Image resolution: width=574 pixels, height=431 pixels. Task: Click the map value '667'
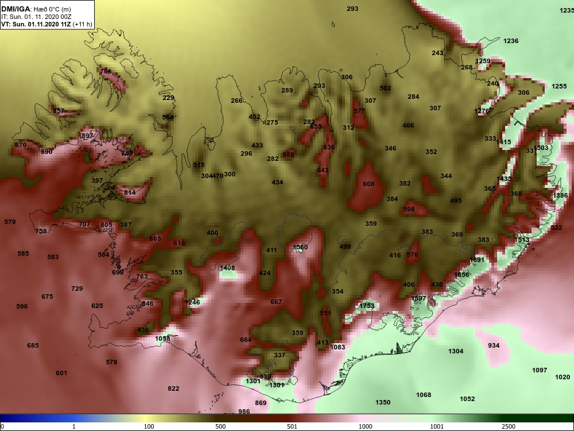[x=277, y=302]
